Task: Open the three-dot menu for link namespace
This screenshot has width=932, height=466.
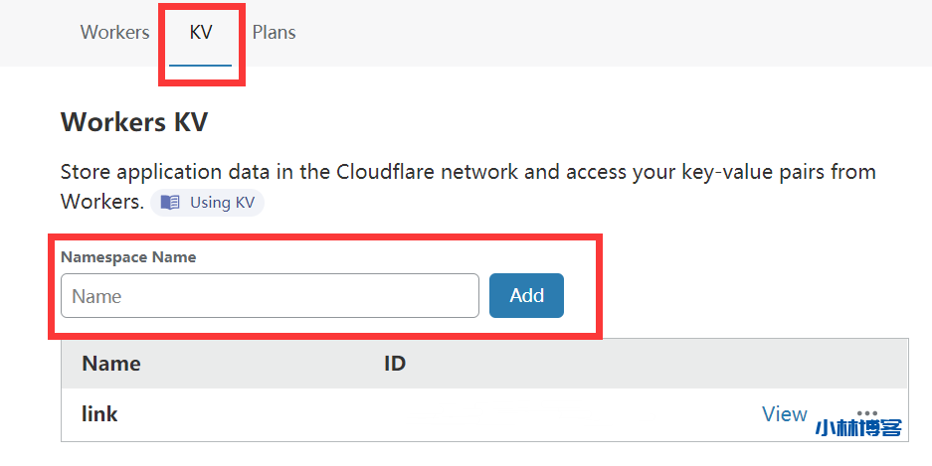Action: click(x=866, y=412)
